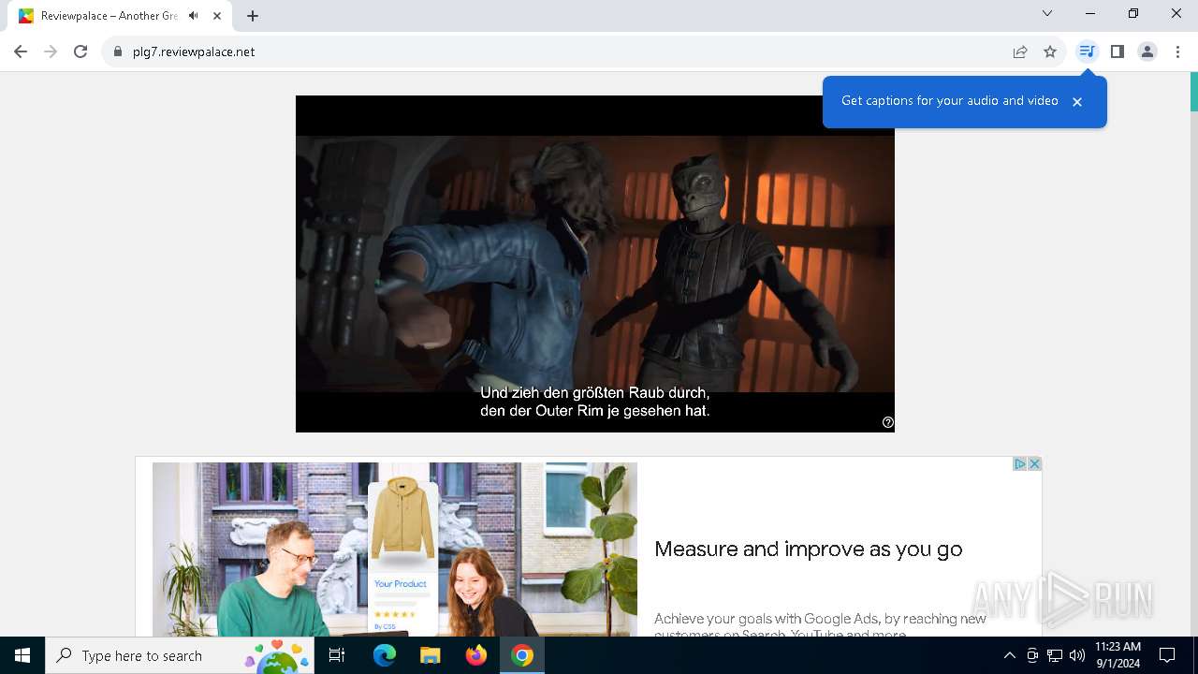Open the 'Measure and improve as you go' ad headline

809,549
